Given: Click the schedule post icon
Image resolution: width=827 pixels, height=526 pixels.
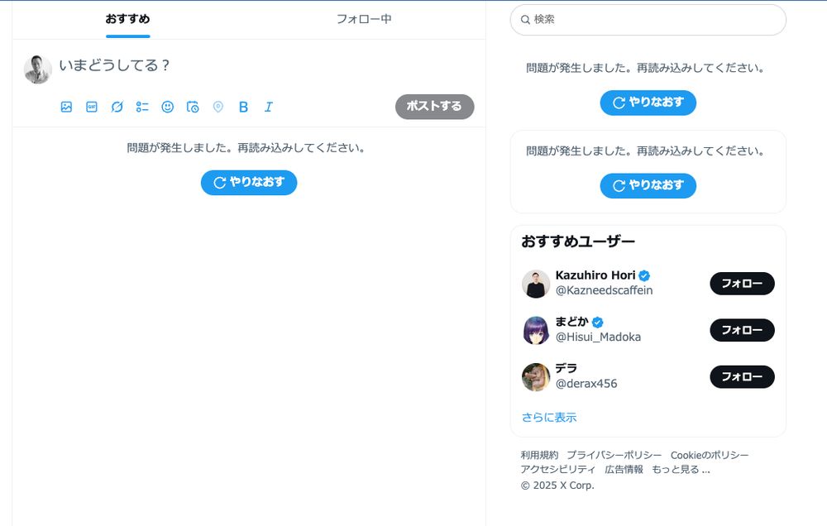Looking at the screenshot, I should [192, 107].
